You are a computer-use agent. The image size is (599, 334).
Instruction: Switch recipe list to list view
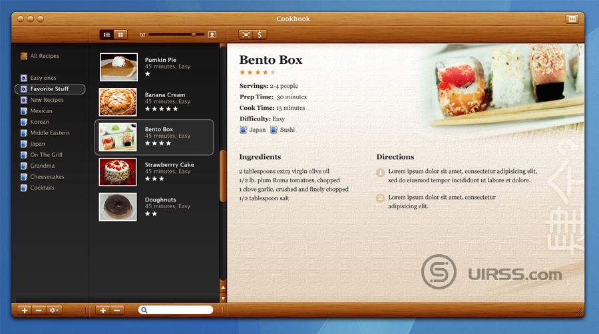pyautogui.click(x=106, y=34)
